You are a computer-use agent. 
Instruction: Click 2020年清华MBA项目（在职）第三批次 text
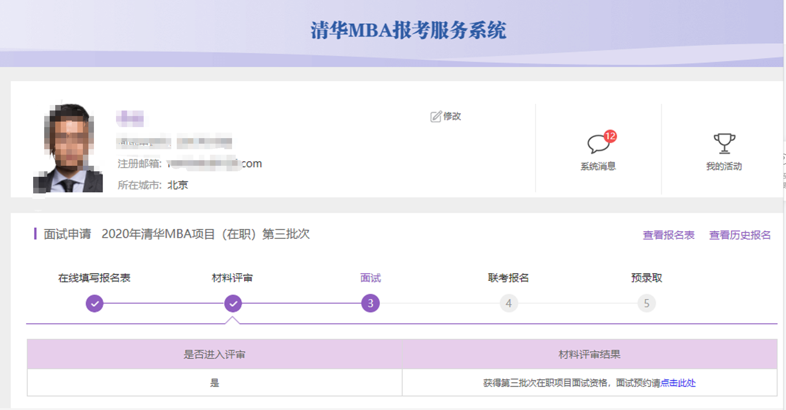click(x=206, y=234)
